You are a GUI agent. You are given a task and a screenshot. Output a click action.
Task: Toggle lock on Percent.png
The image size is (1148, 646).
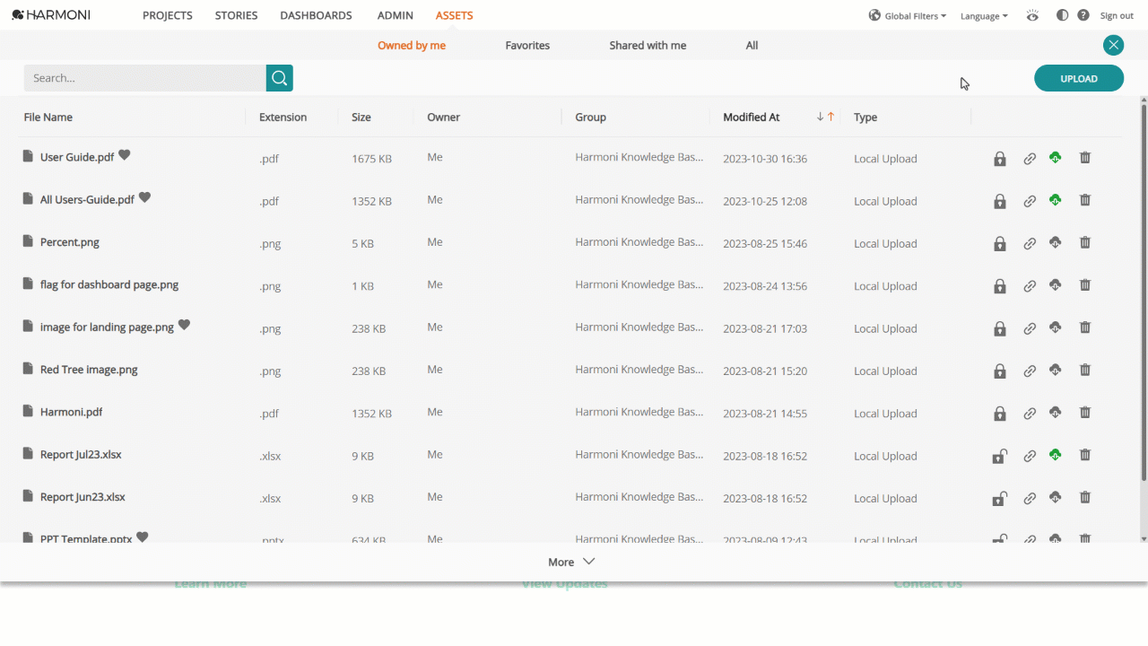[x=999, y=243]
